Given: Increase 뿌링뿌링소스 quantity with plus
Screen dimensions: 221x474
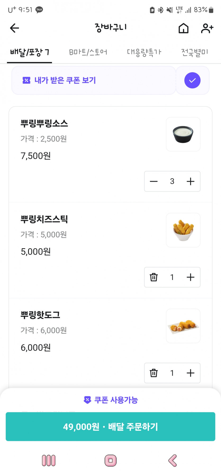Looking at the screenshot, I should pyautogui.click(x=191, y=181).
